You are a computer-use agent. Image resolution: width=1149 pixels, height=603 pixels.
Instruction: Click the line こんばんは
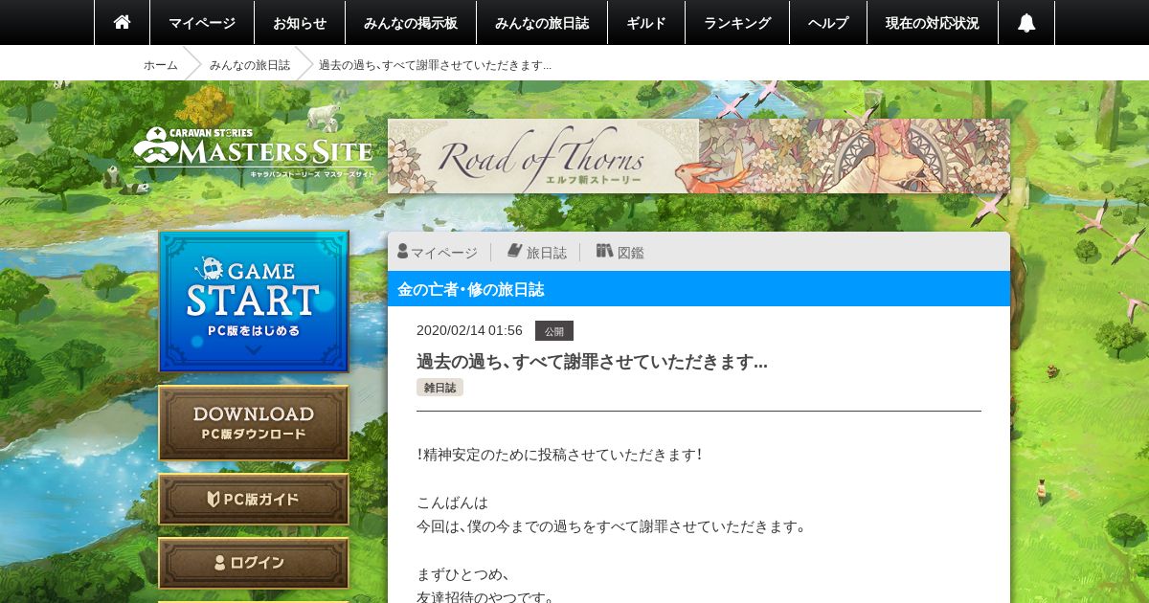[x=452, y=502]
